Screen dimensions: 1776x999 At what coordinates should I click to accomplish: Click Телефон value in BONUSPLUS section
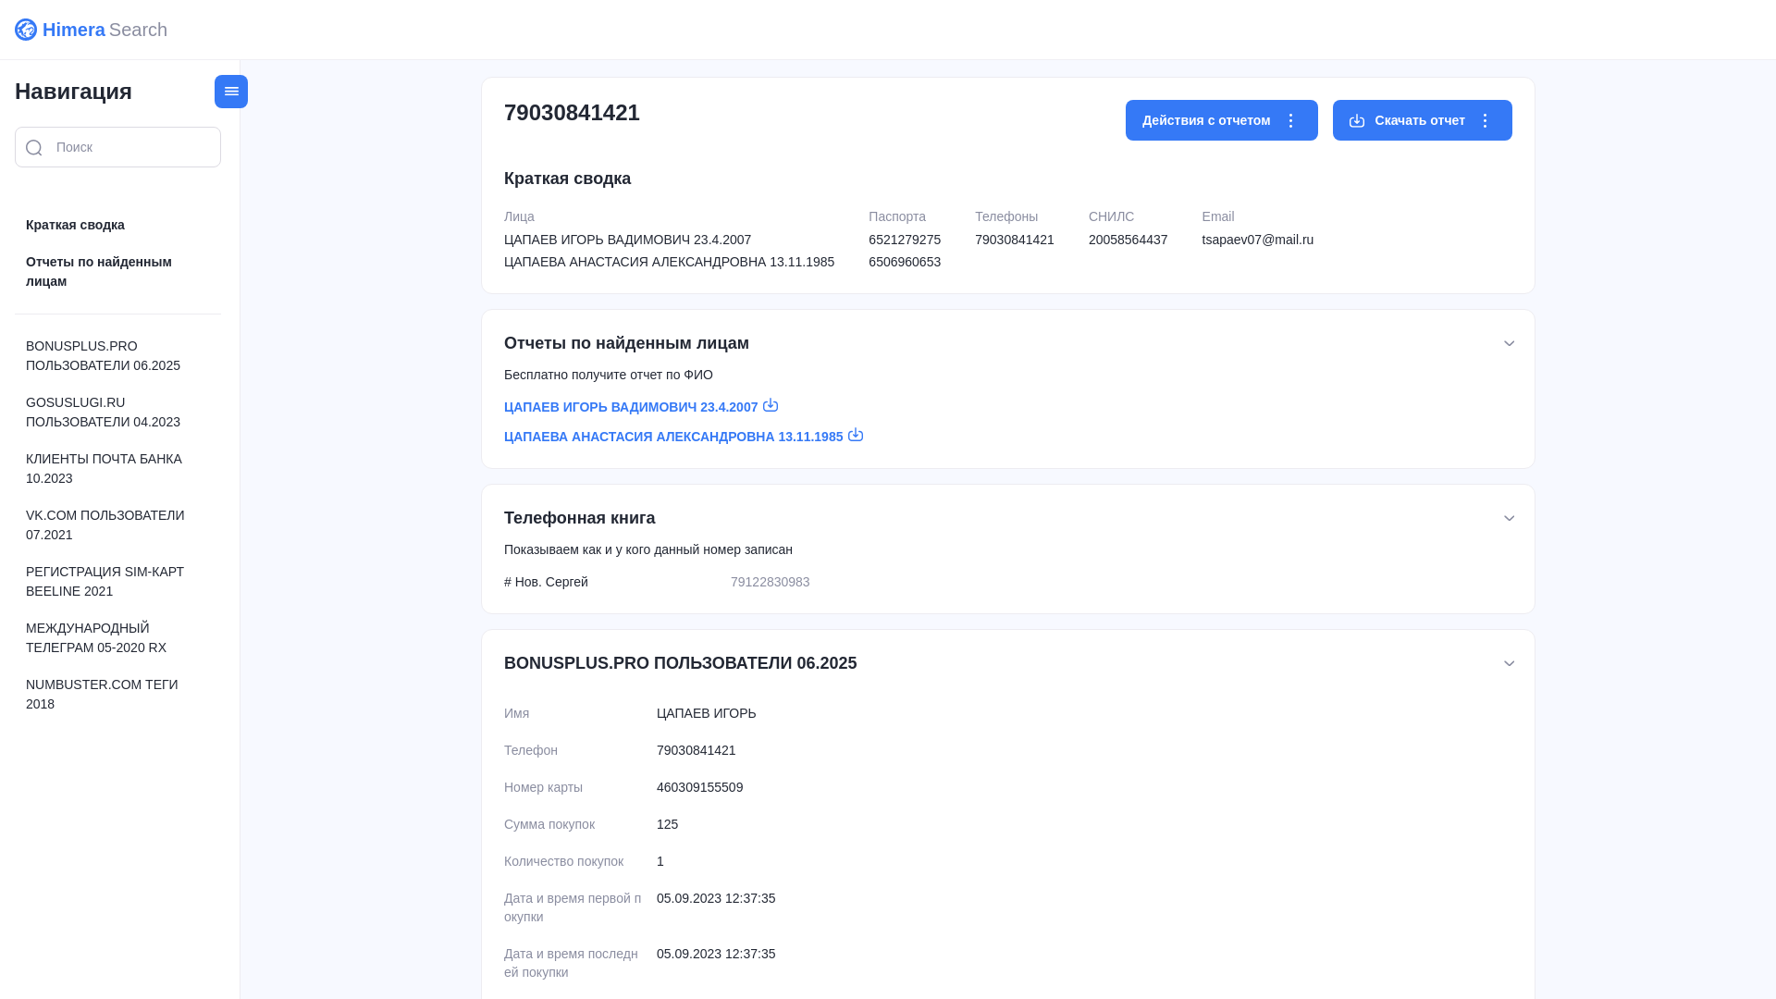(x=696, y=750)
